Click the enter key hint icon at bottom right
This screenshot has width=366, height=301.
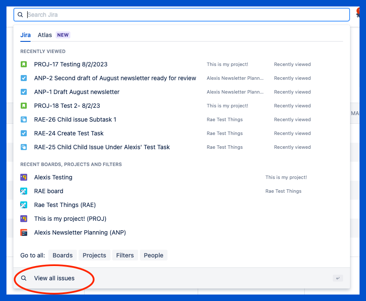coord(338,278)
